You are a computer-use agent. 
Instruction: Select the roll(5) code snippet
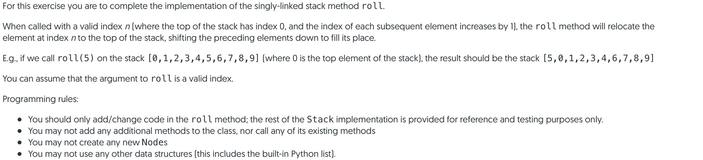[x=76, y=58]
